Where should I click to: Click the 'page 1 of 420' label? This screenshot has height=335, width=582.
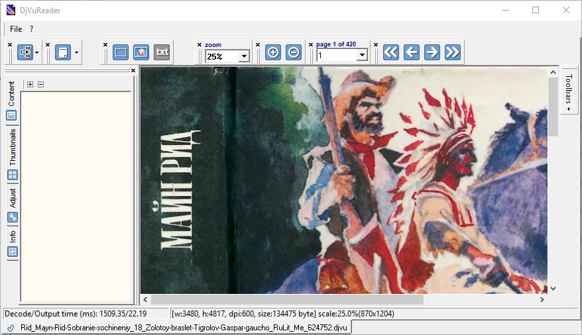[336, 44]
